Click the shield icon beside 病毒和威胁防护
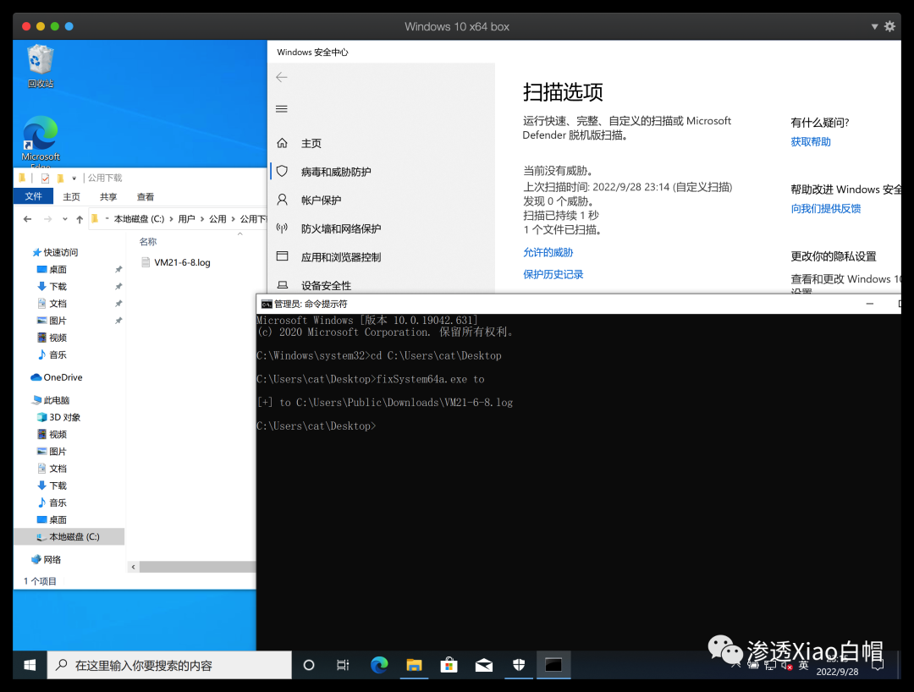 coord(282,171)
